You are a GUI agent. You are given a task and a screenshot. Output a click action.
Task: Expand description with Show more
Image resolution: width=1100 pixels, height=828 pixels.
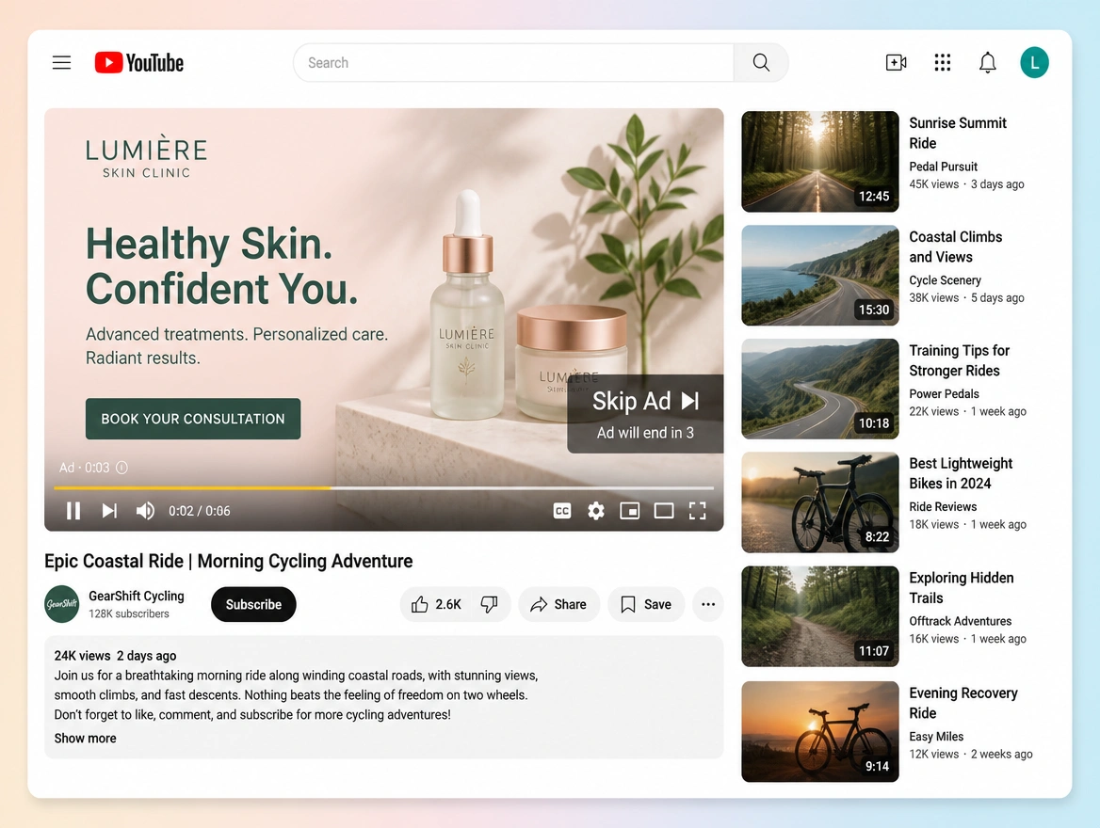pos(85,739)
